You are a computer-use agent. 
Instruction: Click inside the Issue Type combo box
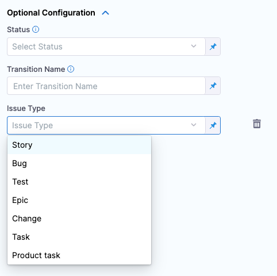tap(106, 125)
